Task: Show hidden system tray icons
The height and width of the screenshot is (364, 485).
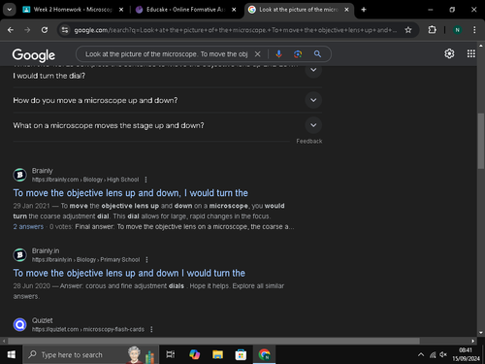Action: [x=421, y=355]
